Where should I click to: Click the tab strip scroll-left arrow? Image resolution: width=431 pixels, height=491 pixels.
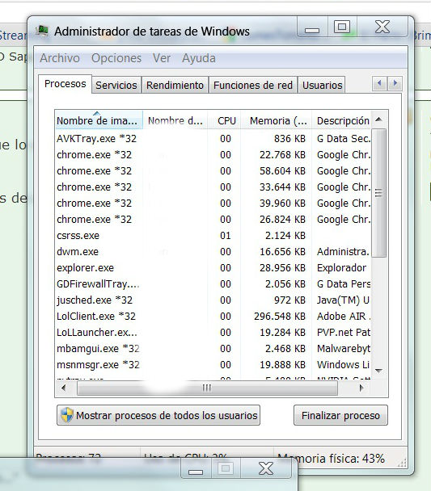click(x=379, y=83)
